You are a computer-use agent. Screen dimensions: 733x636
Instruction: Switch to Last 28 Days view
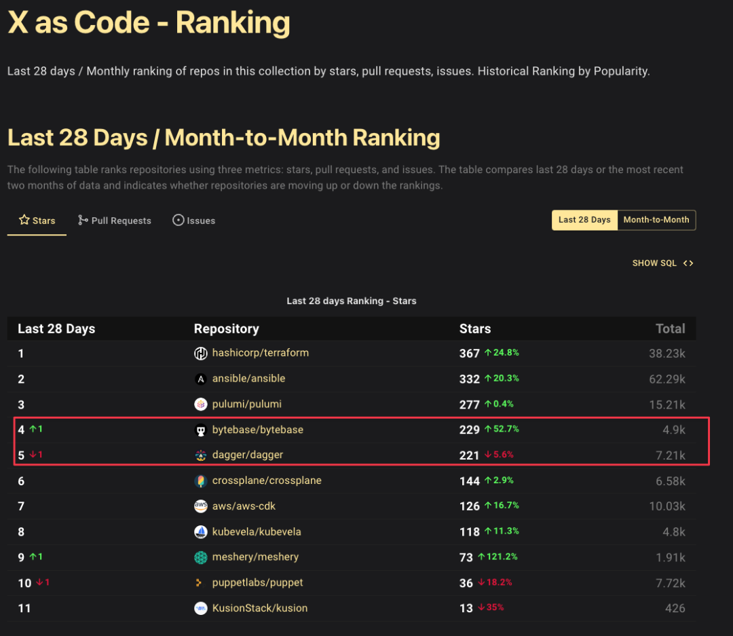pos(584,220)
